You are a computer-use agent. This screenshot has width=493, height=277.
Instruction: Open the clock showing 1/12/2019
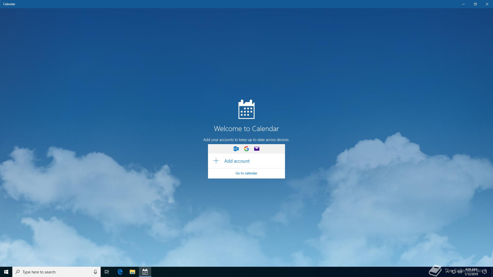[x=471, y=272]
